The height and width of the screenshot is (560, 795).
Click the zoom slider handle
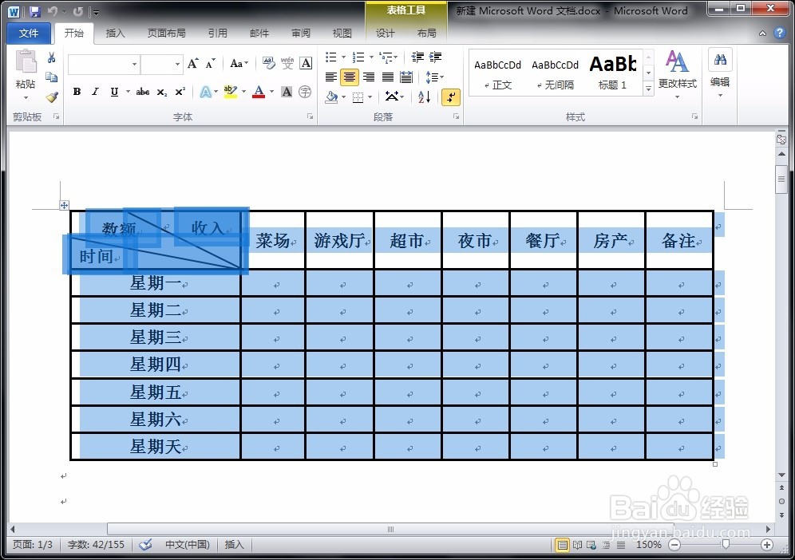point(726,545)
